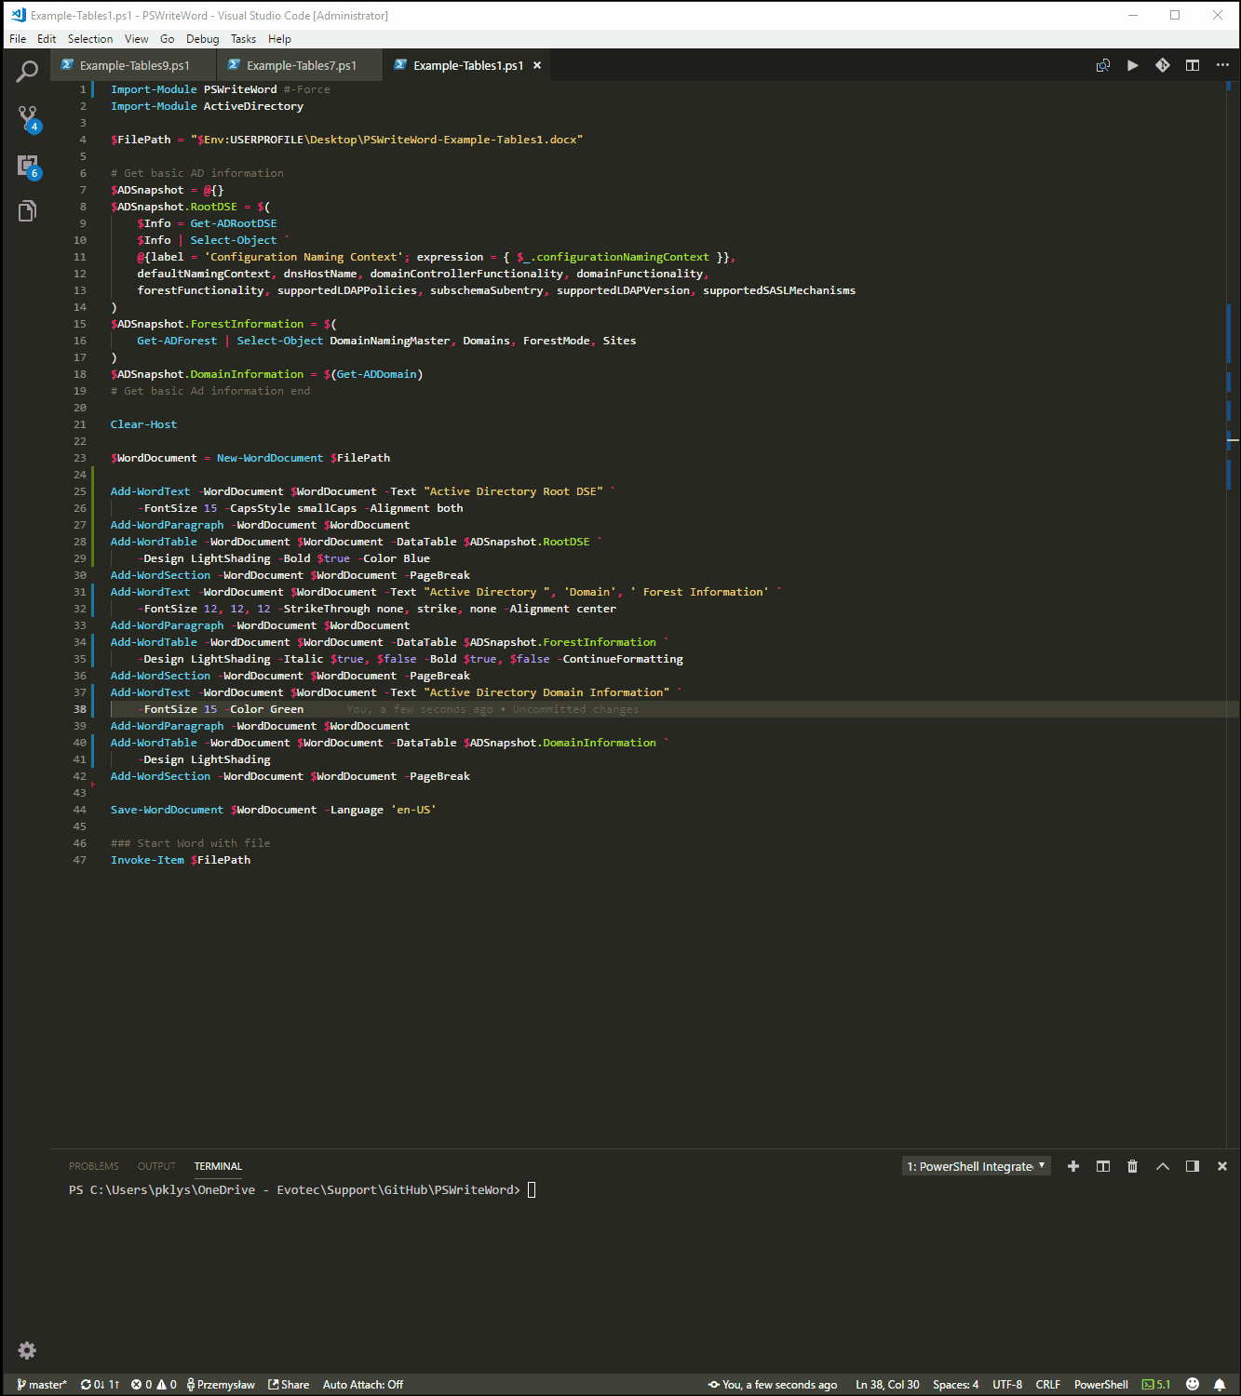
Task: Open the Manage gear icon
Action: point(27,1350)
